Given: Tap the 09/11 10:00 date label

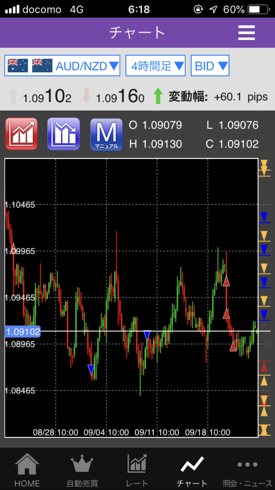Looking at the screenshot, I should (x=157, y=433).
